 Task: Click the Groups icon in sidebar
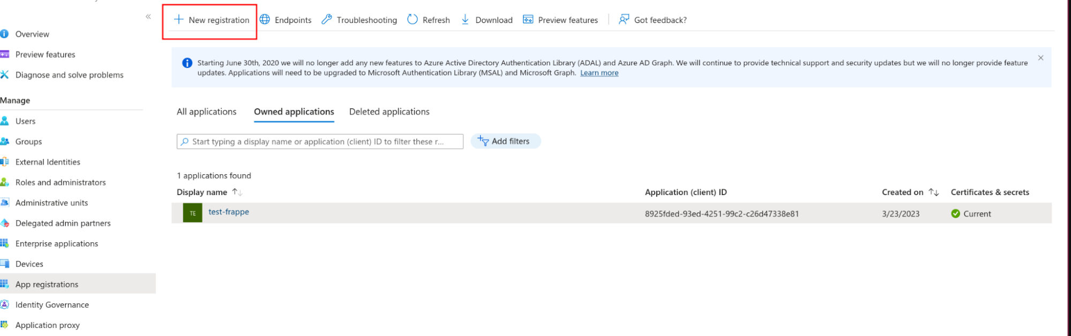click(x=4, y=141)
